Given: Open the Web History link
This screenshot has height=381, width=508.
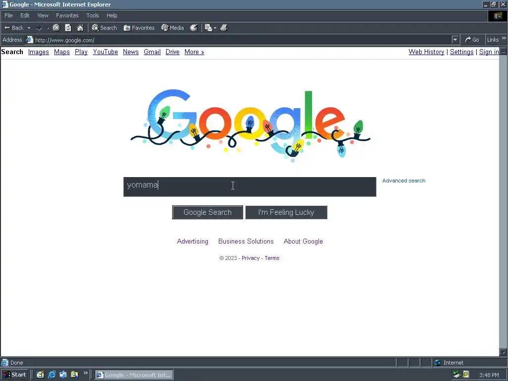Looking at the screenshot, I should tap(426, 52).
